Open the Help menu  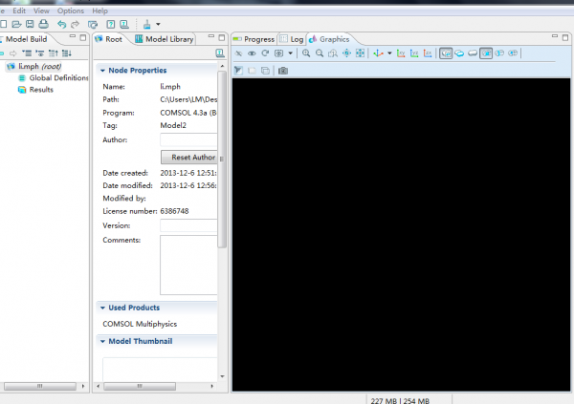tap(99, 11)
